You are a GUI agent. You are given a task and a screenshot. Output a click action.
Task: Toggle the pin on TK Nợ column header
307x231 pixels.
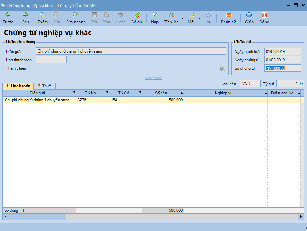pos(107,93)
